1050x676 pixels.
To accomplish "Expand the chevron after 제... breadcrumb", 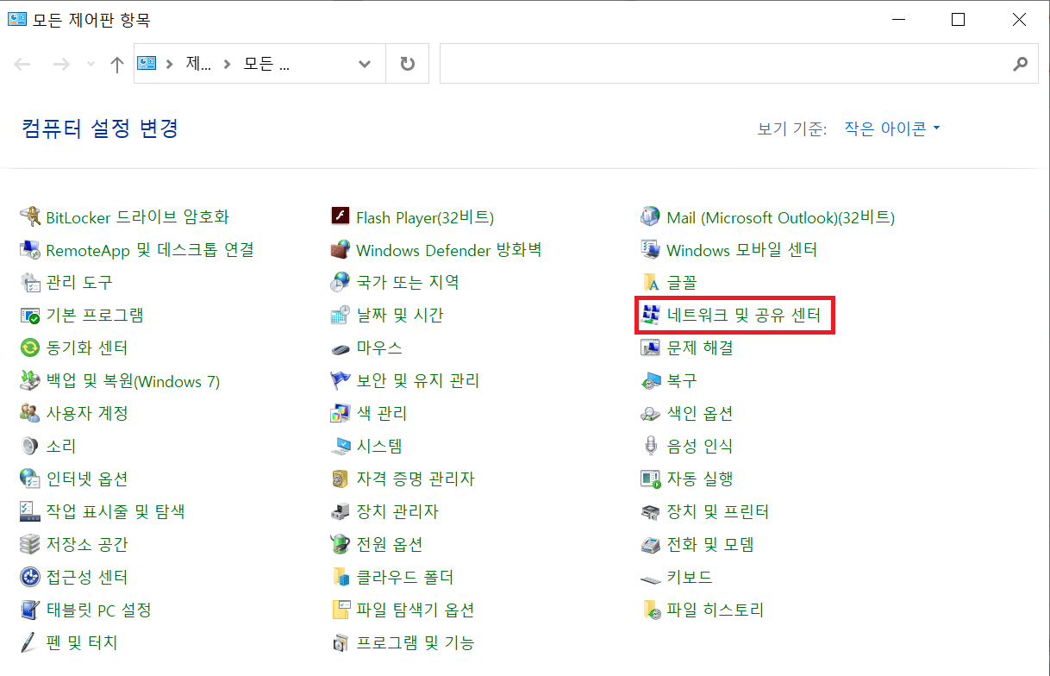I will click(228, 65).
